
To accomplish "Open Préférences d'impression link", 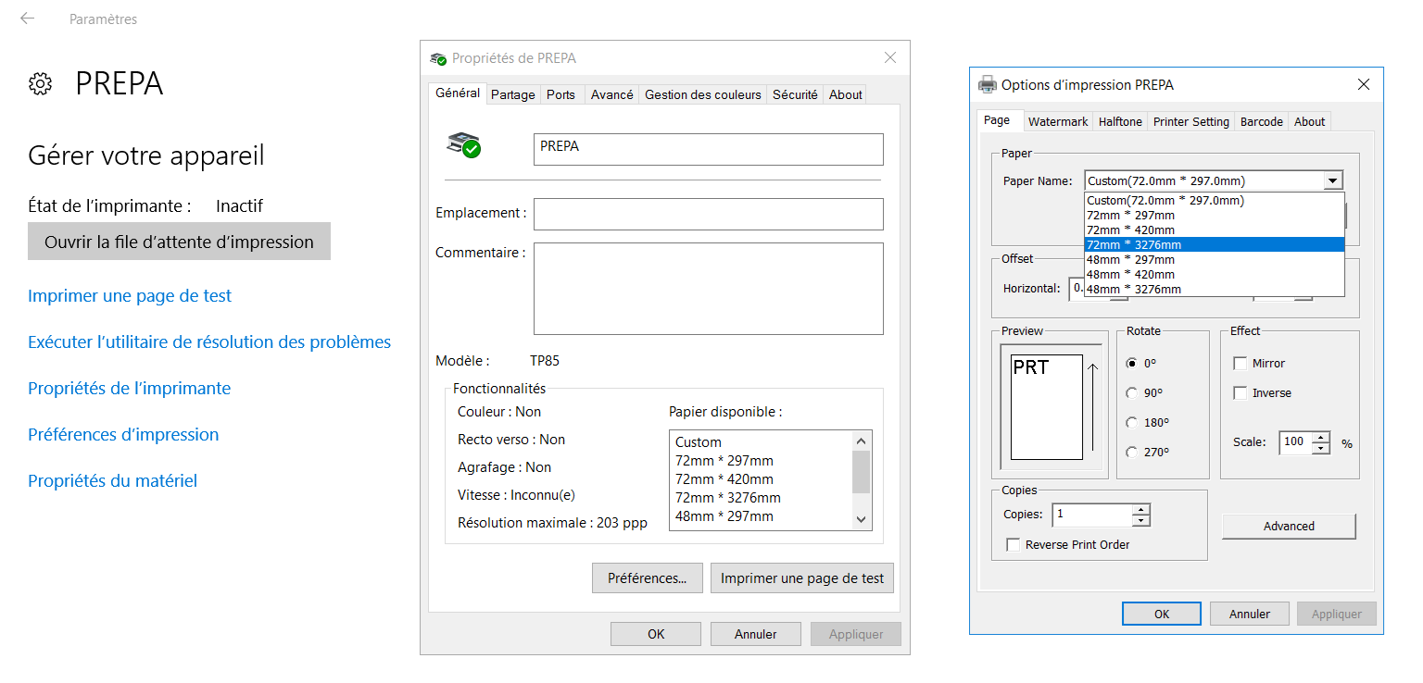I will point(123,435).
